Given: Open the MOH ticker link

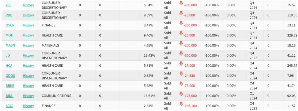Looking at the screenshot, I should click(9, 35).
